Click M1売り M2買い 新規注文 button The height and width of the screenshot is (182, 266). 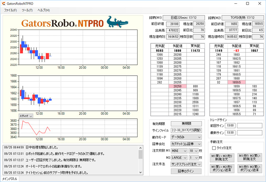[x=249, y=157]
